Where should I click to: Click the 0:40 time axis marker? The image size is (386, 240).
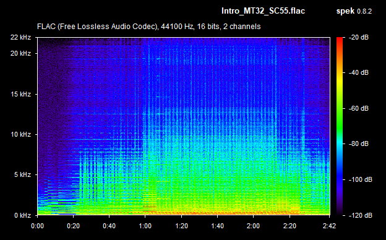[109, 226]
